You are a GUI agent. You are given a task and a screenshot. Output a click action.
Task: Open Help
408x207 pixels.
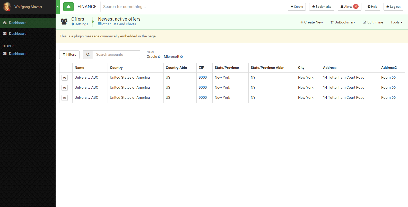pos(372,7)
